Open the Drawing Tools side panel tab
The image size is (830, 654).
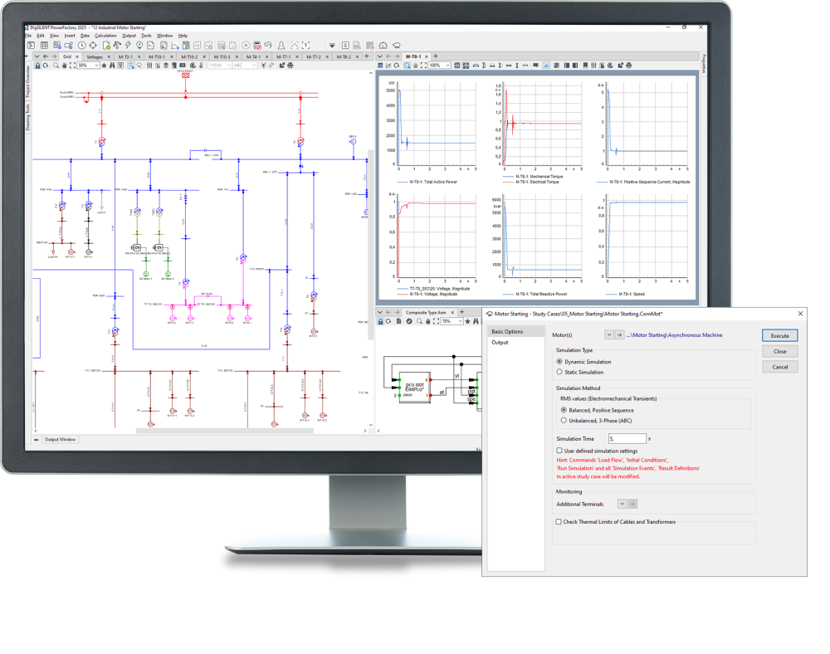tap(28, 117)
